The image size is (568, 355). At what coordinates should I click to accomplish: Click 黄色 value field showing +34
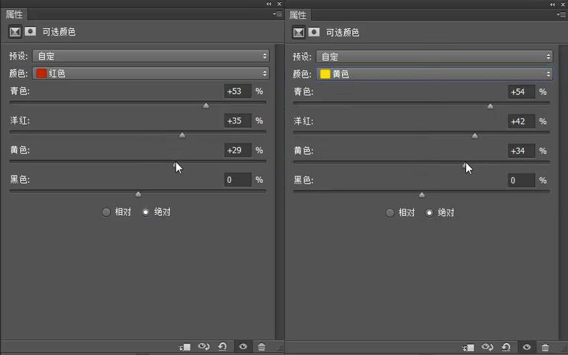click(x=521, y=151)
